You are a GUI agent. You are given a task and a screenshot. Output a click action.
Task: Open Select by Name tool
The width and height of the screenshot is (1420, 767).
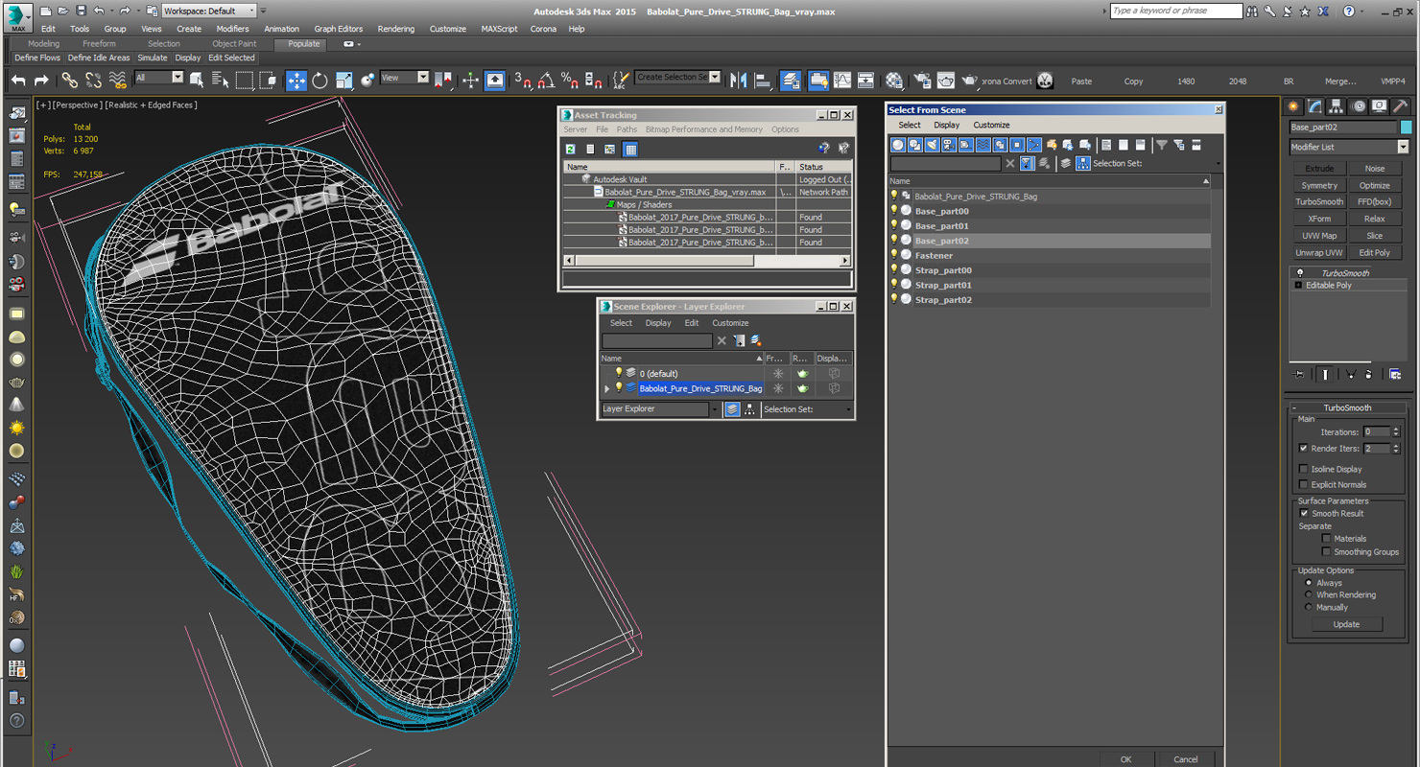point(220,81)
